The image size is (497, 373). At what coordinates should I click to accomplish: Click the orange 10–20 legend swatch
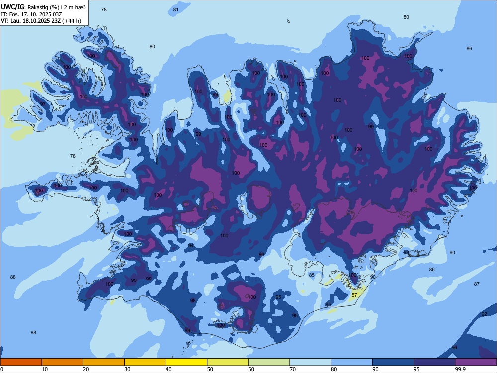click(63, 362)
